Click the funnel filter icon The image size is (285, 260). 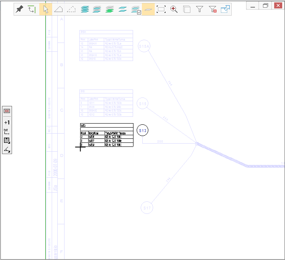click(200, 9)
